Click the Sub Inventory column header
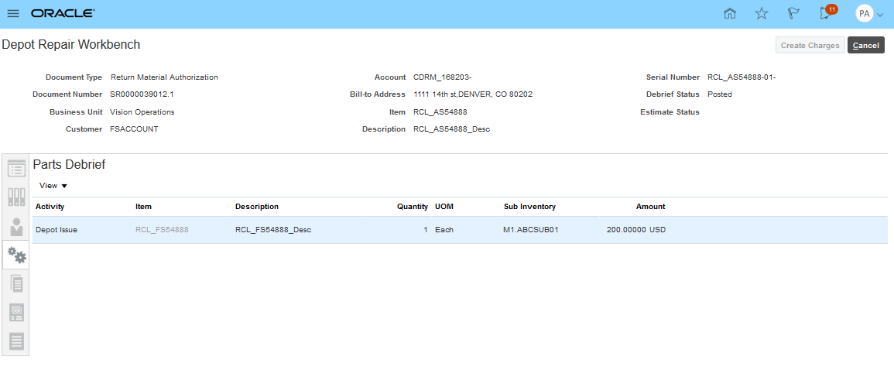894x391 pixels. pos(529,206)
